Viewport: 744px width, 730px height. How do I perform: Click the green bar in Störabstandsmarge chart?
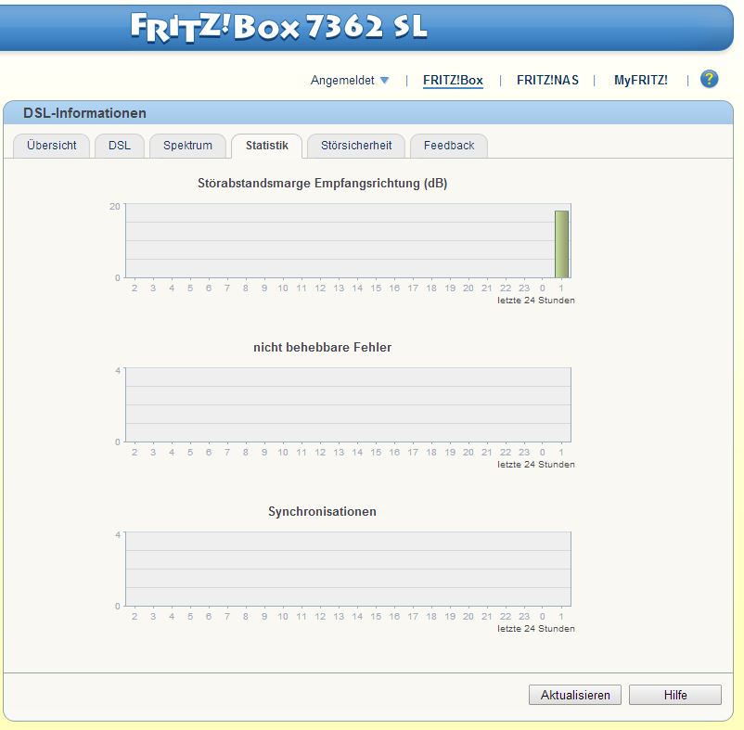click(561, 244)
